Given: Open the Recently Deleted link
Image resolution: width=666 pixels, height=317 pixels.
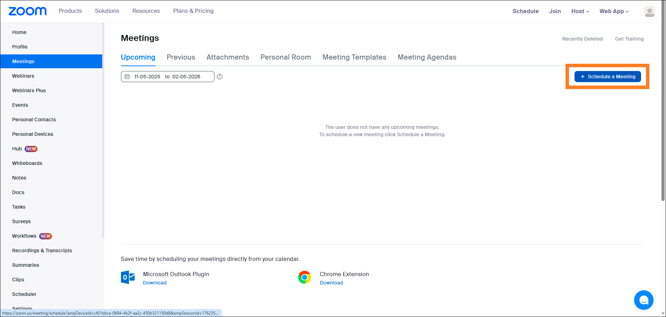Looking at the screenshot, I should click(582, 39).
